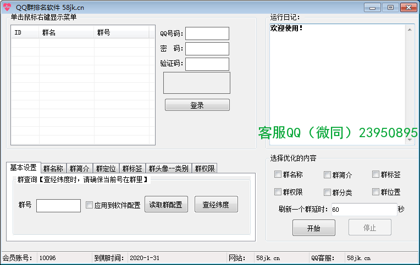Click the log scrollbar up arrow

[x=410, y=30]
